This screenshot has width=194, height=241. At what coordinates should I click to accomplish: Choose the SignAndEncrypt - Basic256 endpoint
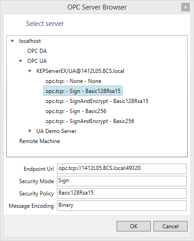coord(90,121)
